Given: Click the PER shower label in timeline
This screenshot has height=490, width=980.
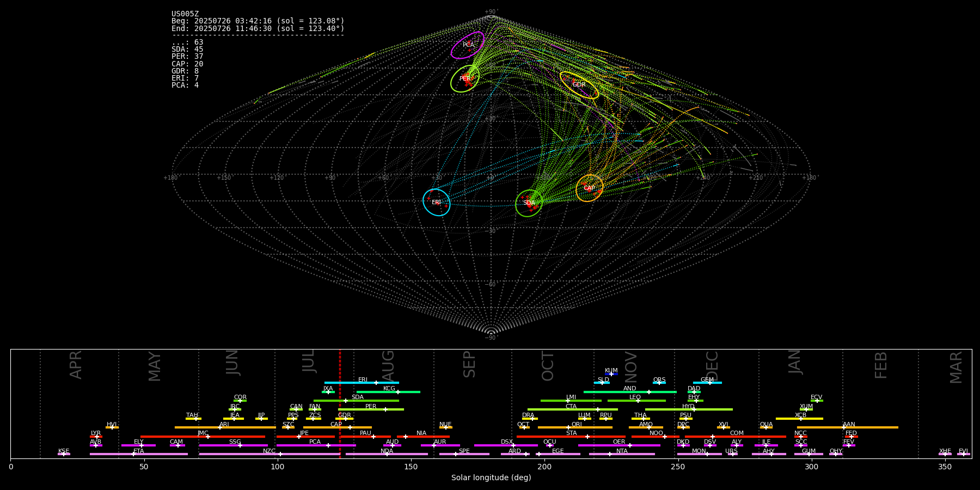Looking at the screenshot, I should pos(371,406).
